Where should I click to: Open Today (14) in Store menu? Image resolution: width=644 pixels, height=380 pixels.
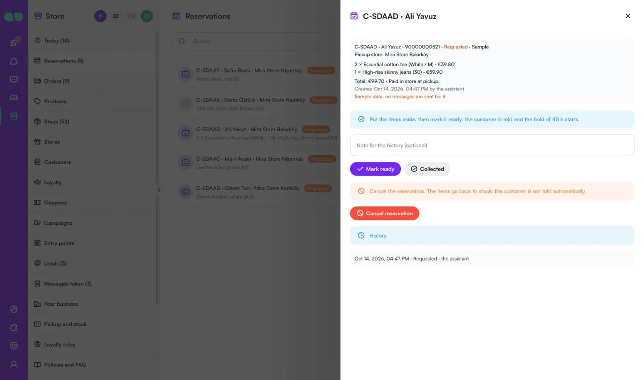[93, 41]
